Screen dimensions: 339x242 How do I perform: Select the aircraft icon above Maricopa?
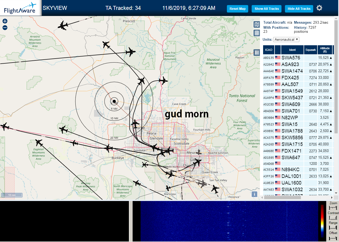click(168, 188)
